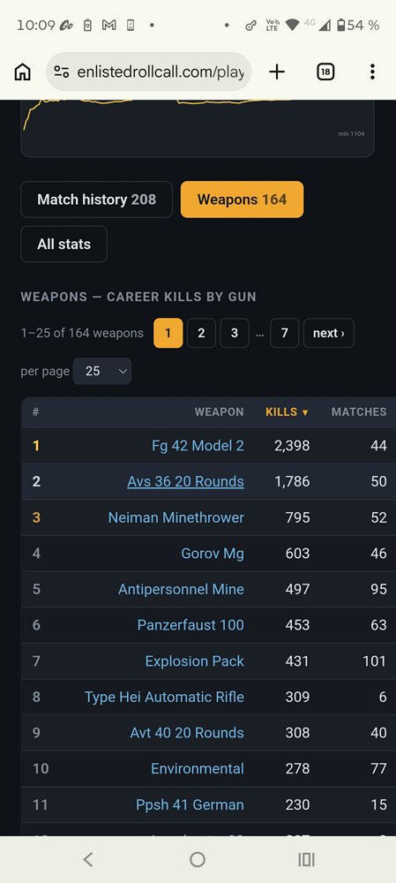Open a new tab with plus icon
Image resolution: width=396 pixels, height=883 pixels.
tap(277, 72)
